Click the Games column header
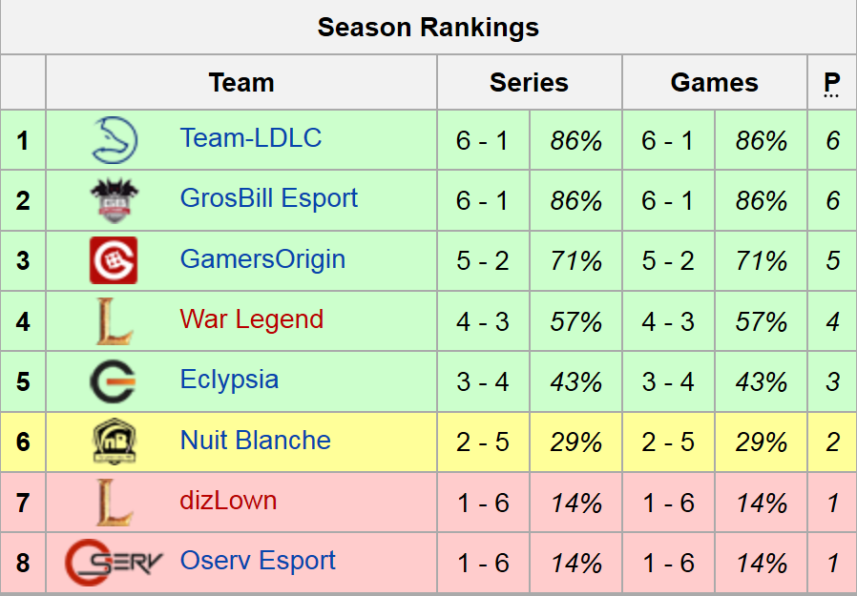Viewport: 857px width, 596px height. pyautogui.click(x=714, y=83)
